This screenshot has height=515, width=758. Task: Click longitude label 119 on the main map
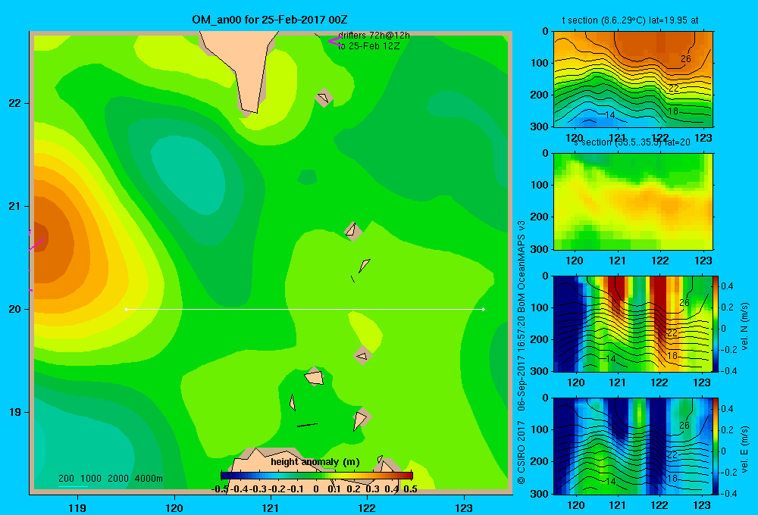[77, 507]
